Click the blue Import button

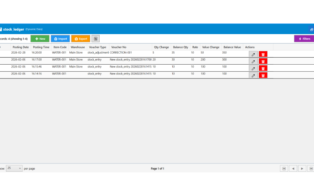(60, 38)
